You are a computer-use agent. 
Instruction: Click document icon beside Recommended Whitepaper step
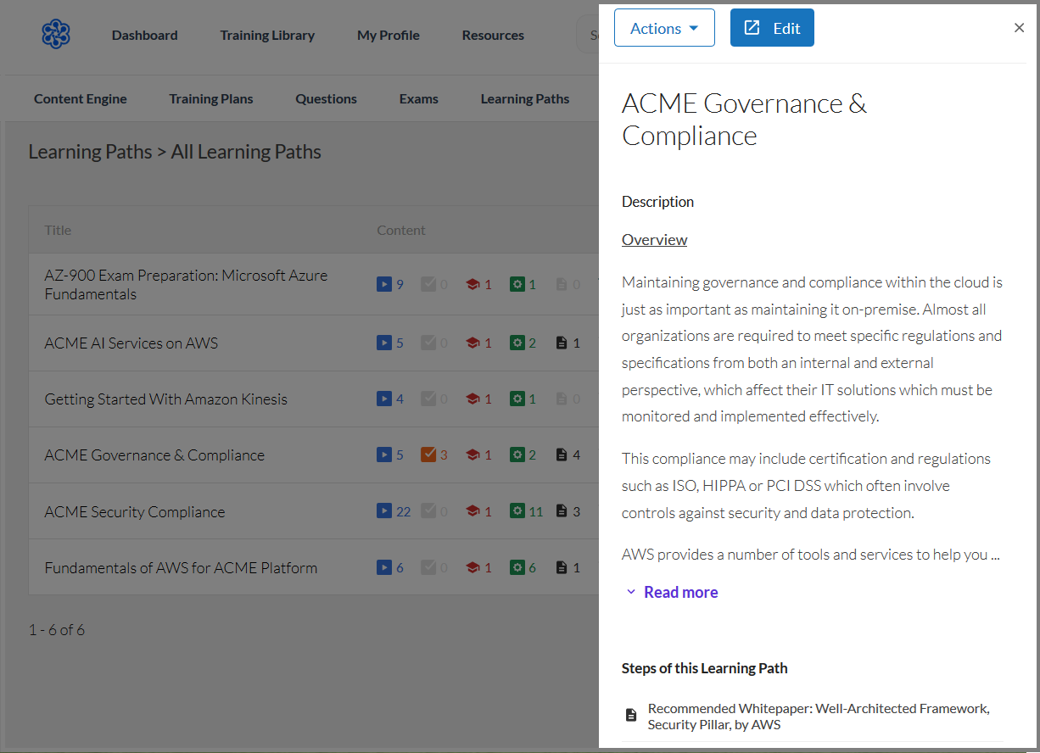[x=631, y=716]
